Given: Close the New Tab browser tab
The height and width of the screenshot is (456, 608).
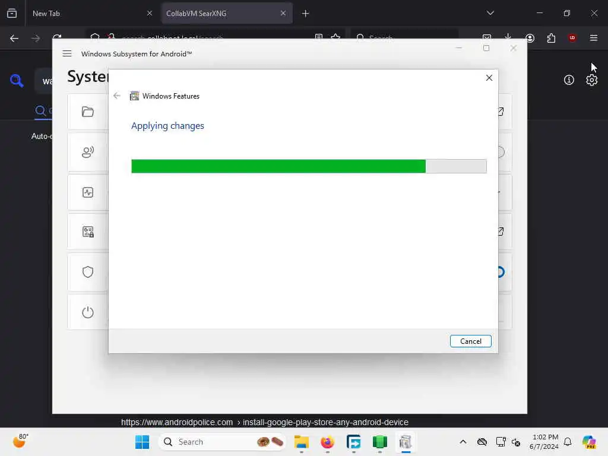Looking at the screenshot, I should [149, 13].
